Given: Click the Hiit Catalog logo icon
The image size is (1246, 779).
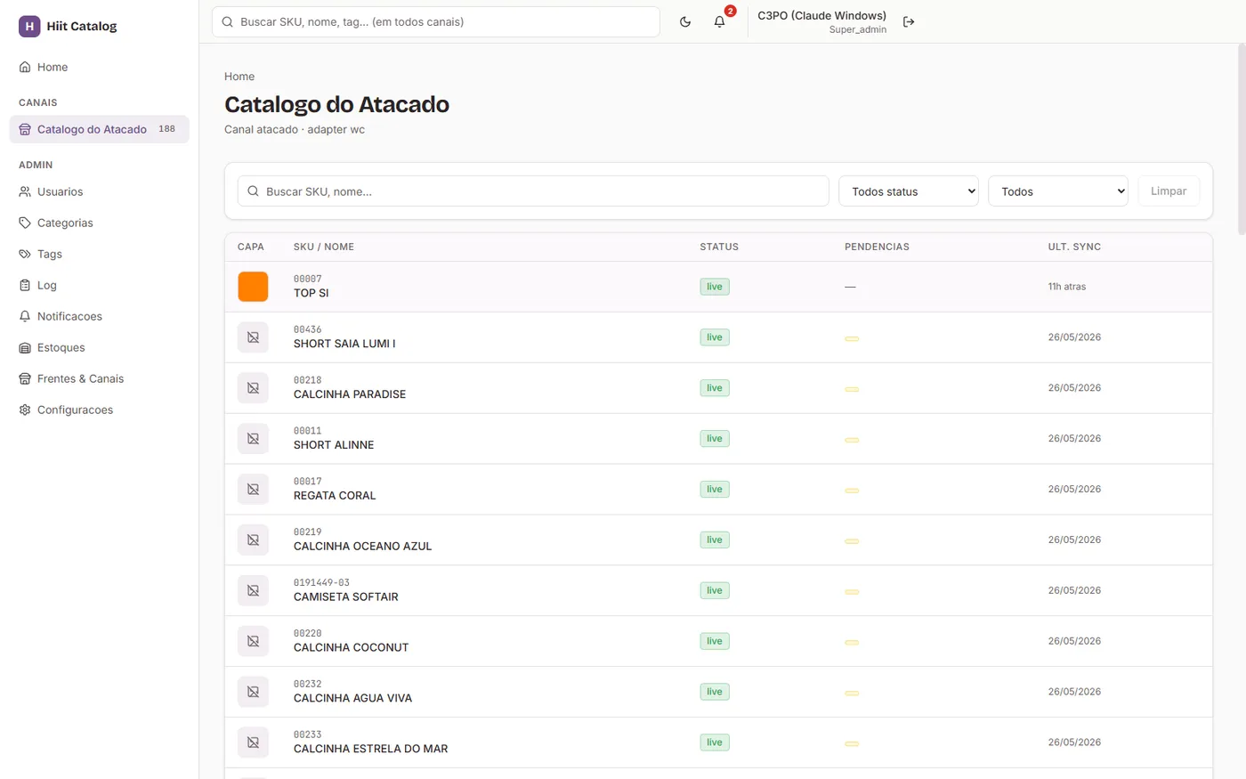Looking at the screenshot, I should (29, 26).
